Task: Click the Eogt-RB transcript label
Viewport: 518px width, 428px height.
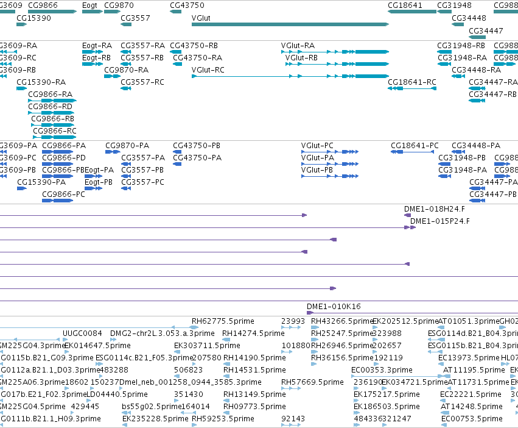Action: (96, 58)
